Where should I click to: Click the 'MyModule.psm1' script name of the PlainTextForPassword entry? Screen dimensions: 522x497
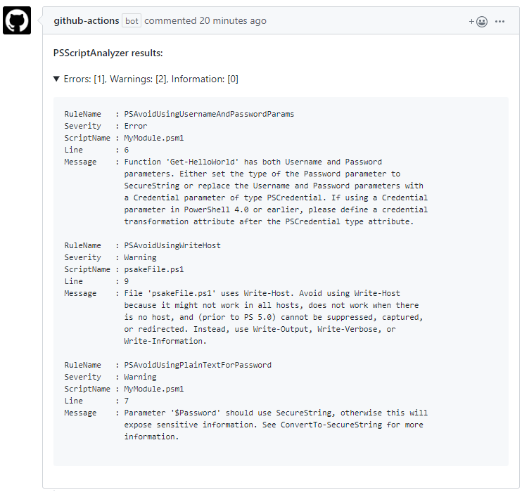pos(154,389)
